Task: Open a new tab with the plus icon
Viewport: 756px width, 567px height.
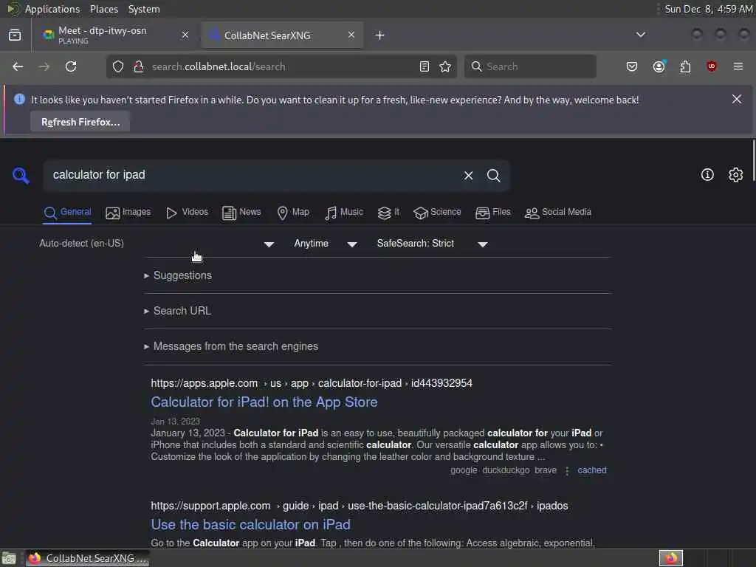Action: [380, 35]
